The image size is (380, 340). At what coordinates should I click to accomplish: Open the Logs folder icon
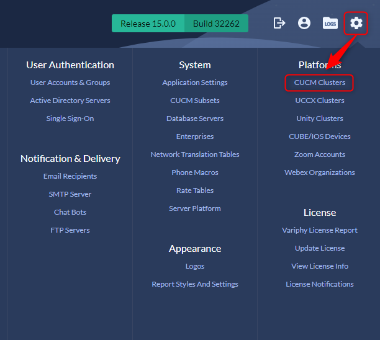click(x=330, y=23)
